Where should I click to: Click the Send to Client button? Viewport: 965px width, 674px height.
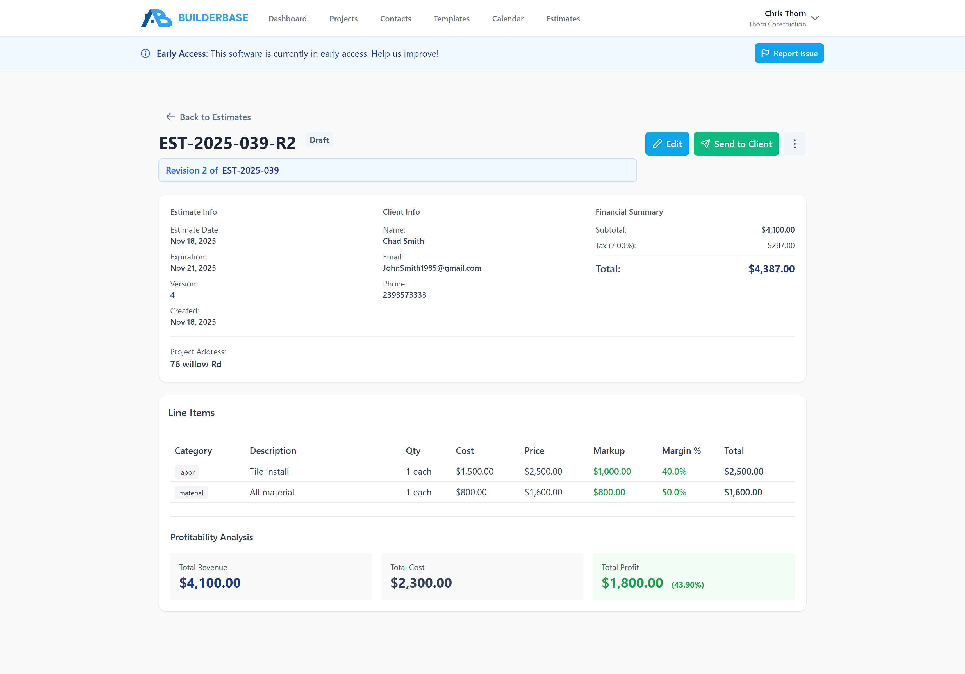[x=736, y=144]
